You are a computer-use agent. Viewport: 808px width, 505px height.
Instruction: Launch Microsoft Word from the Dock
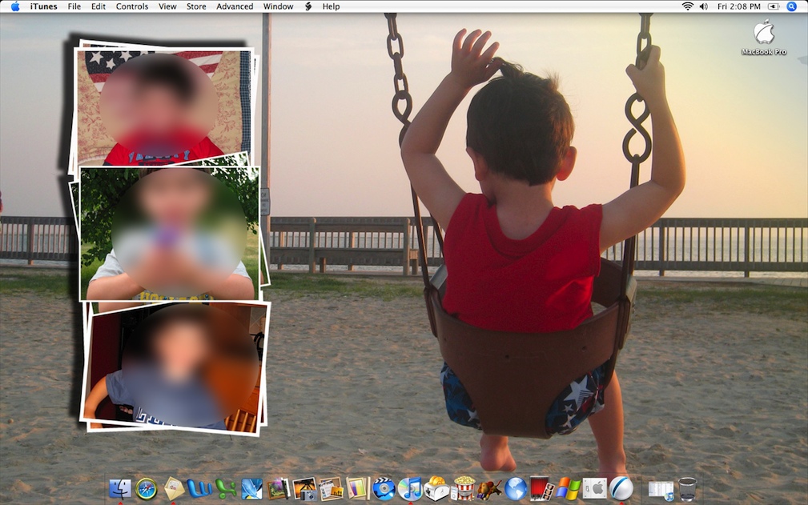199,488
